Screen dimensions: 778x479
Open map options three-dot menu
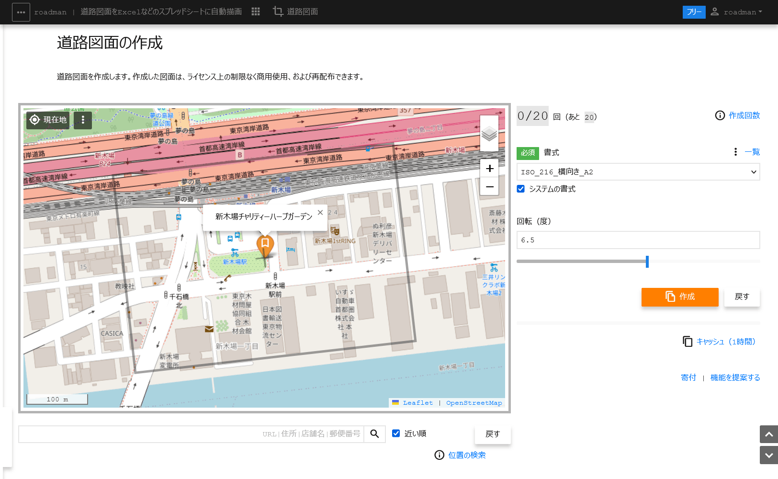(83, 120)
